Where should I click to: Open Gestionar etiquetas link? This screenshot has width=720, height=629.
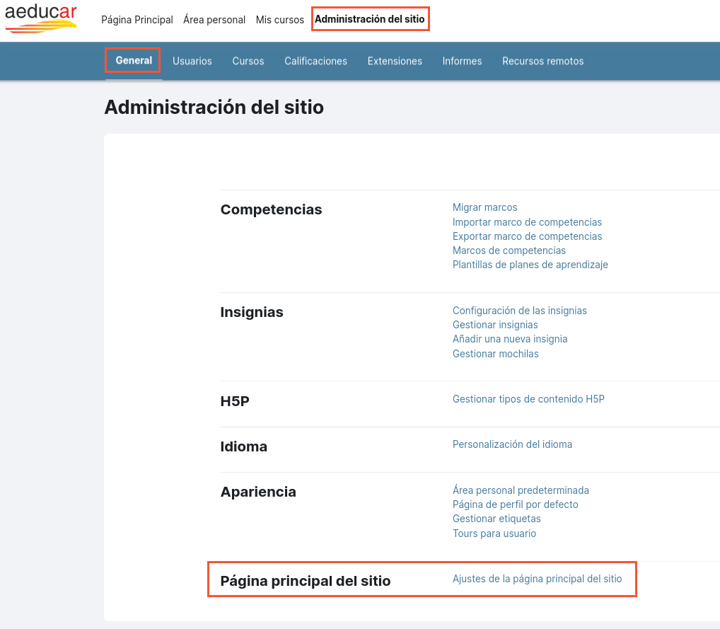tap(497, 519)
